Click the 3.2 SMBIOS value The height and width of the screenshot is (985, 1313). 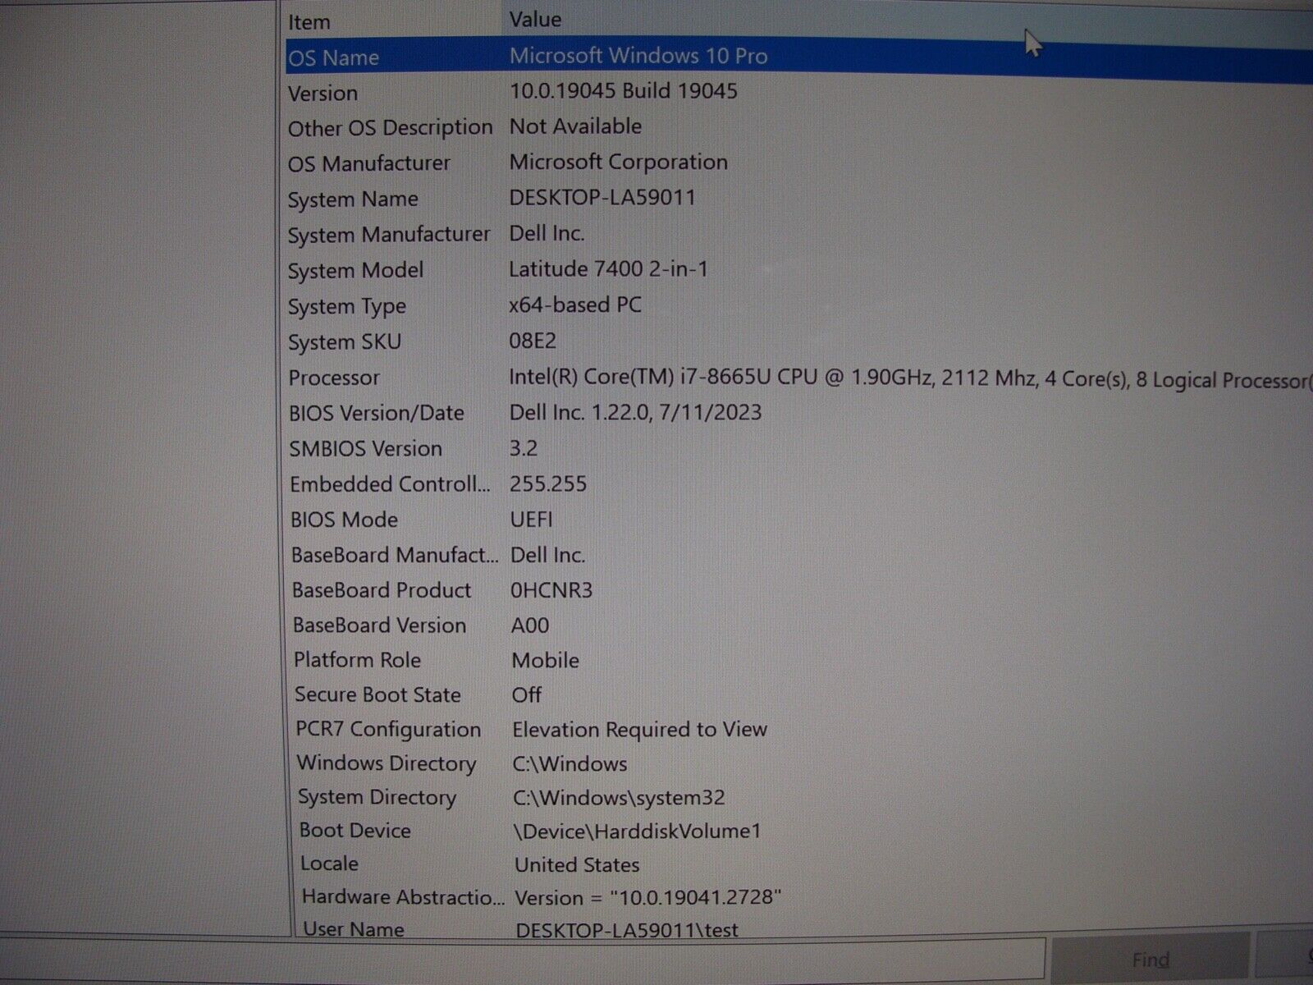click(x=524, y=448)
